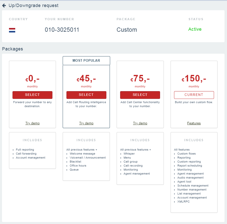The height and width of the screenshot is (224, 227).
Task: Open Try demo for the €75 package
Action: 140,123
